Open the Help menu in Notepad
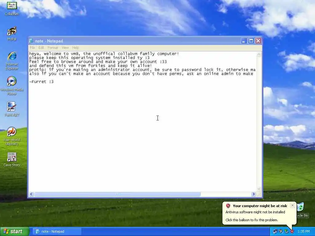Image resolution: width=315 pixels, height=236 pixels. [x=76, y=48]
